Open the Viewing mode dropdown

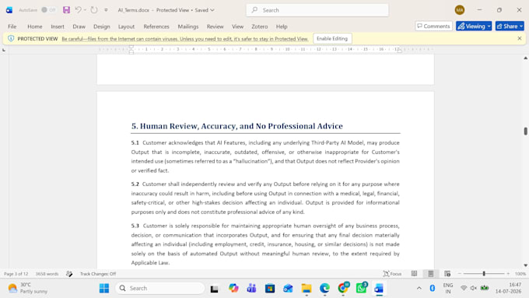(x=474, y=26)
